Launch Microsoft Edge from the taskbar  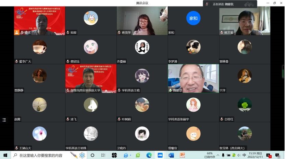[149, 155]
